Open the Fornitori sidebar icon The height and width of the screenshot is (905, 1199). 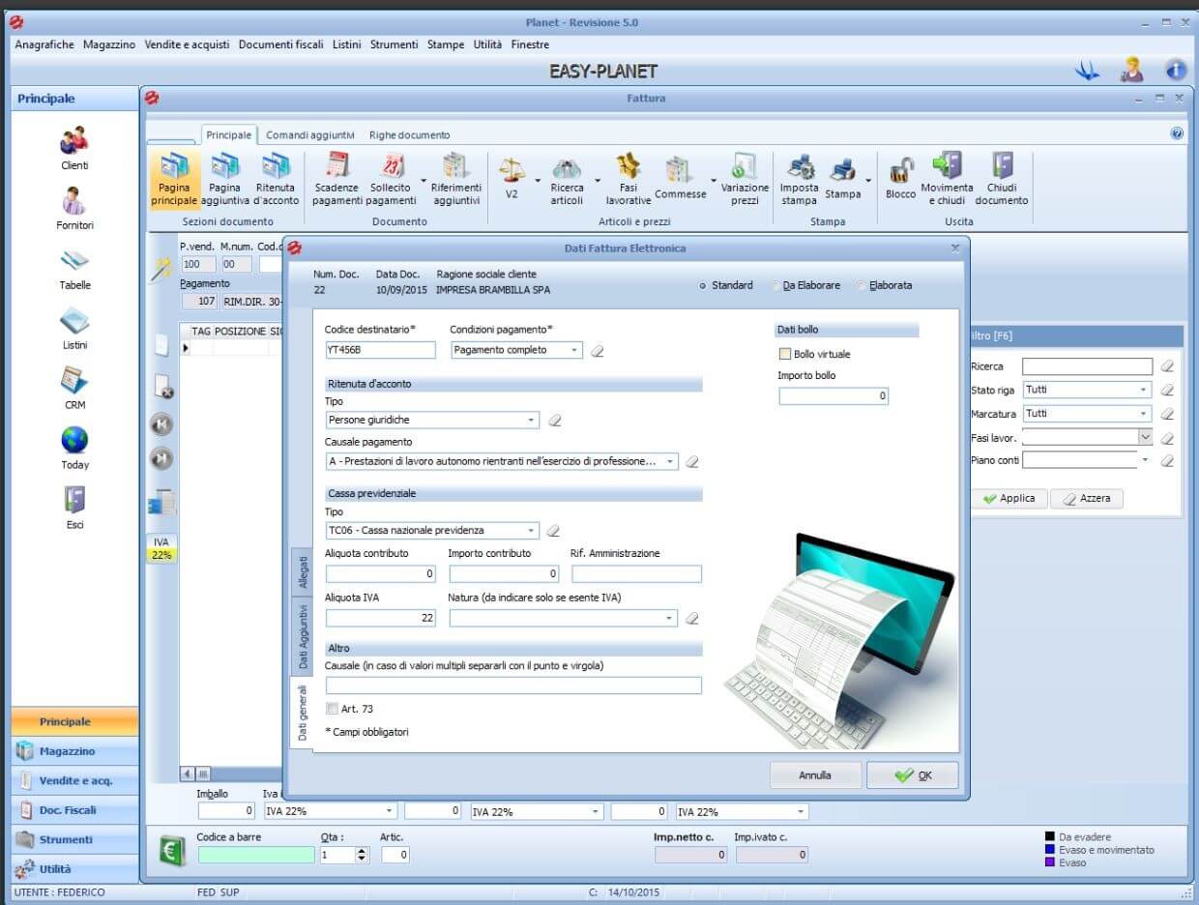tap(74, 202)
